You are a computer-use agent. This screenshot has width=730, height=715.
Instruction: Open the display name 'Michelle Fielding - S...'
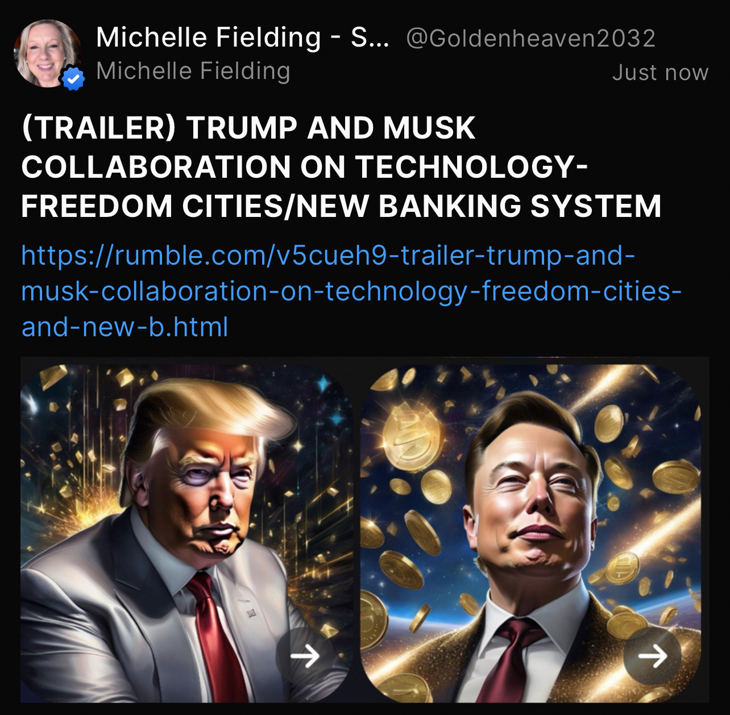(243, 38)
